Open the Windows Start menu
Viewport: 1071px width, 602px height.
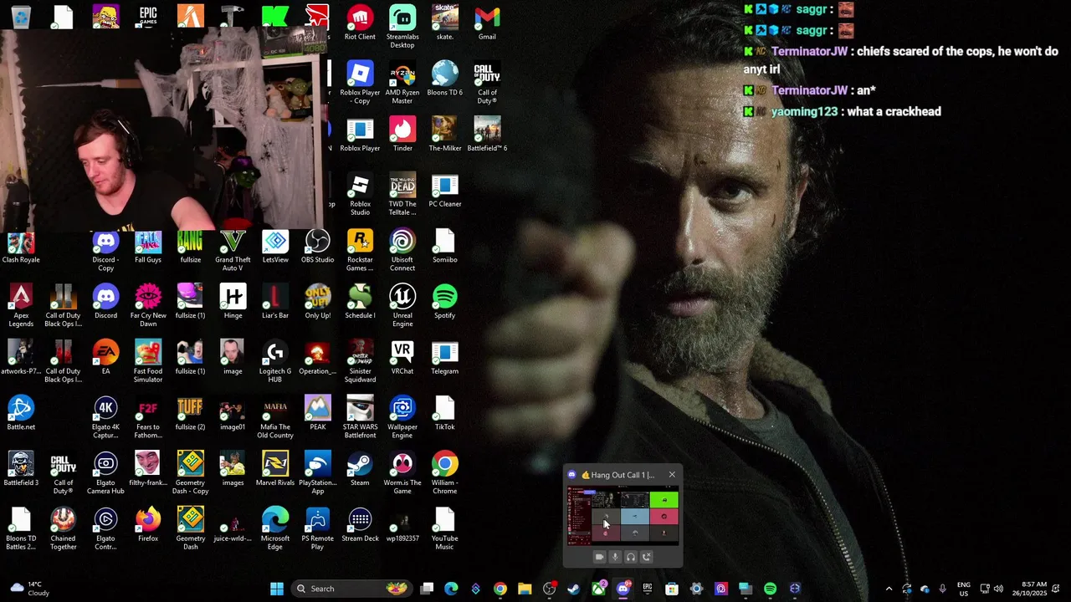tap(277, 589)
